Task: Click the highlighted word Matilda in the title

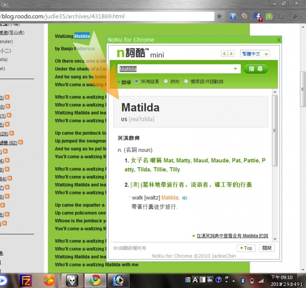Action: (x=82, y=36)
